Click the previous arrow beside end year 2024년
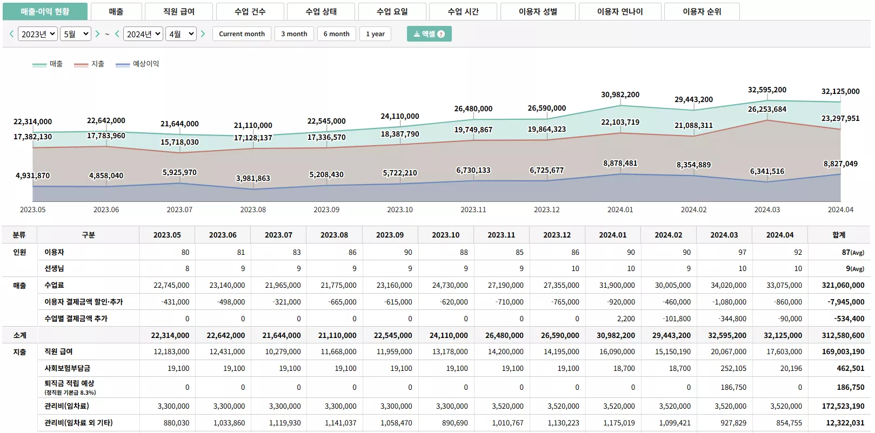Viewport: 875px width, 433px height. [117, 34]
